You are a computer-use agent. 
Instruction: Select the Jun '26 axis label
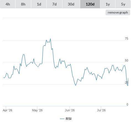[x=70, y=110]
